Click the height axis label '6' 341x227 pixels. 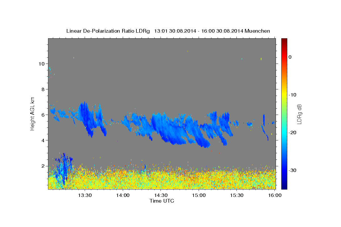43,115
